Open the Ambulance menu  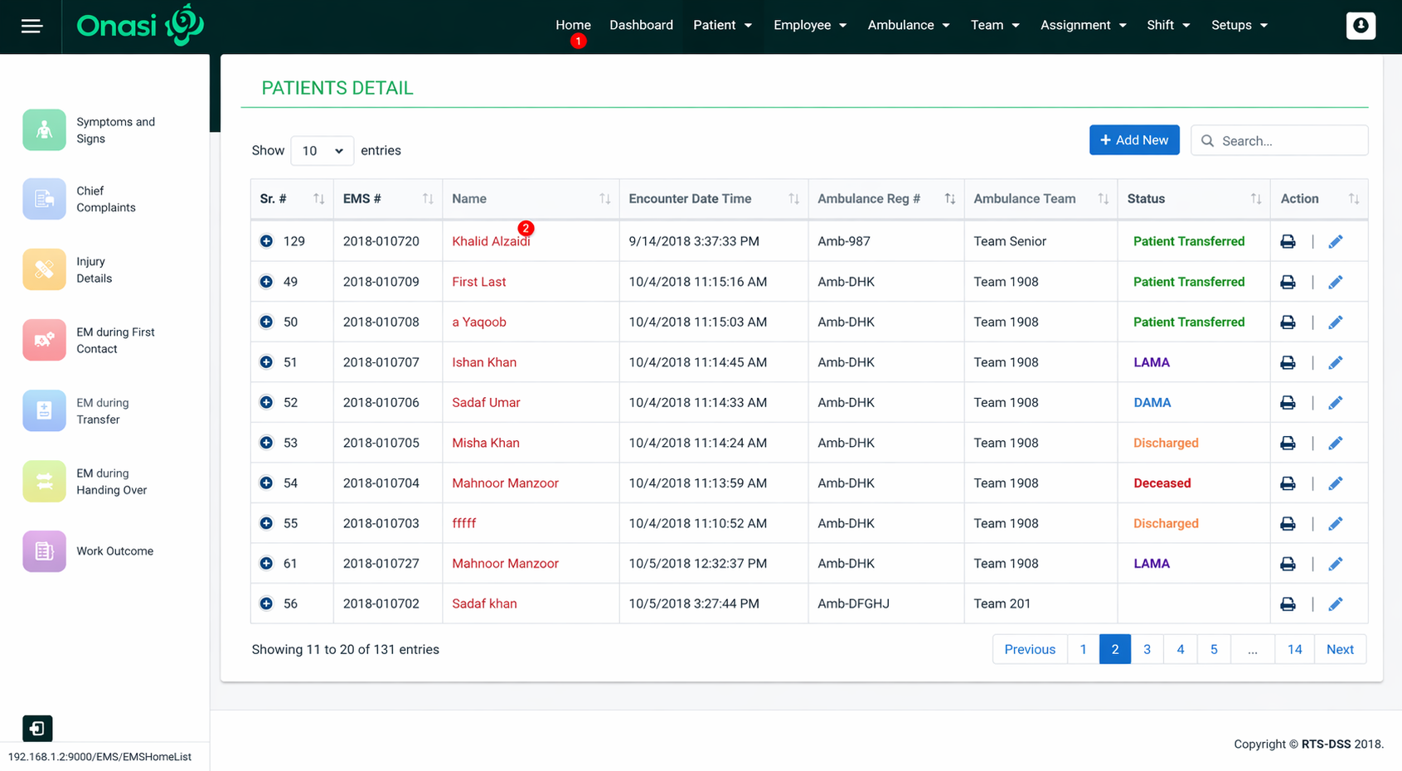pos(907,25)
